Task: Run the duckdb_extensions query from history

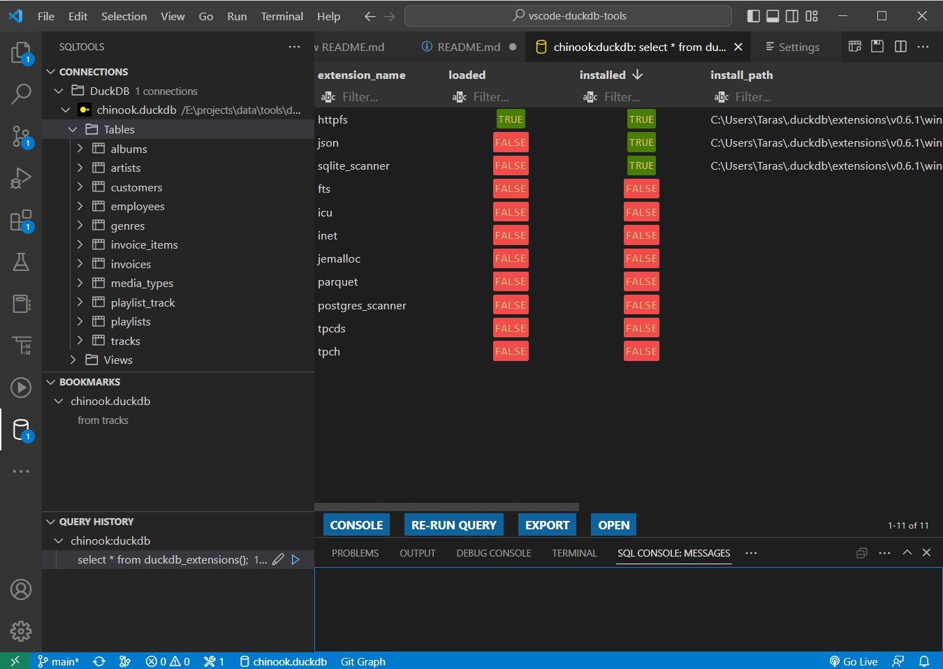Action: point(295,559)
